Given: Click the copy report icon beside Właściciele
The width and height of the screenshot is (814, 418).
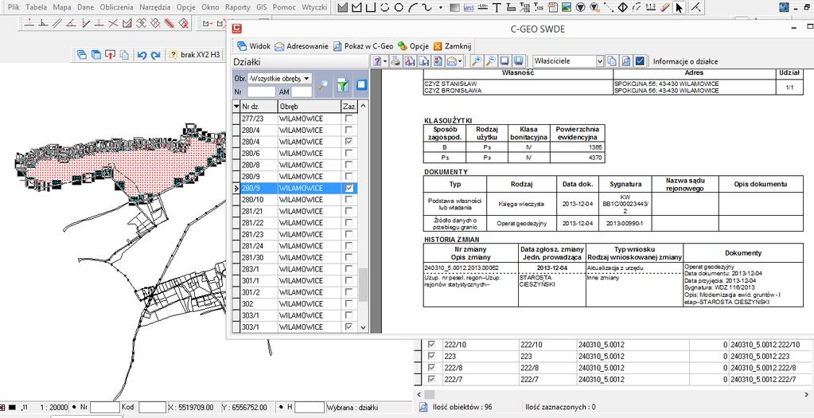Looking at the screenshot, I should tap(612, 61).
